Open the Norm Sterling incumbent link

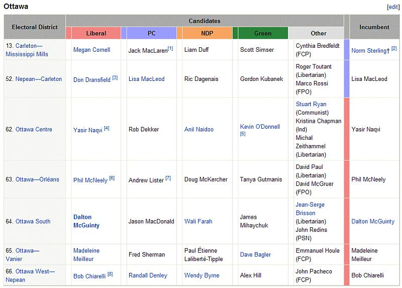[370, 51]
